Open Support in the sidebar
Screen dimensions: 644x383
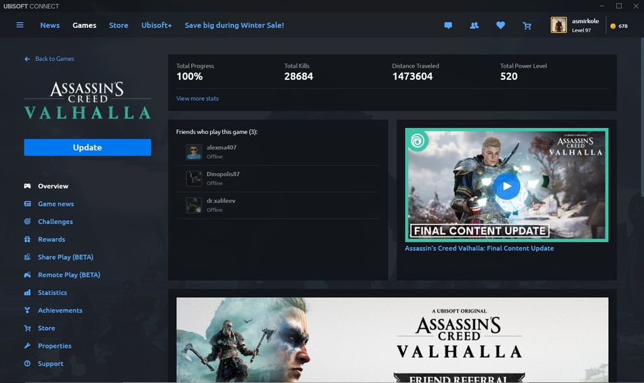point(51,364)
